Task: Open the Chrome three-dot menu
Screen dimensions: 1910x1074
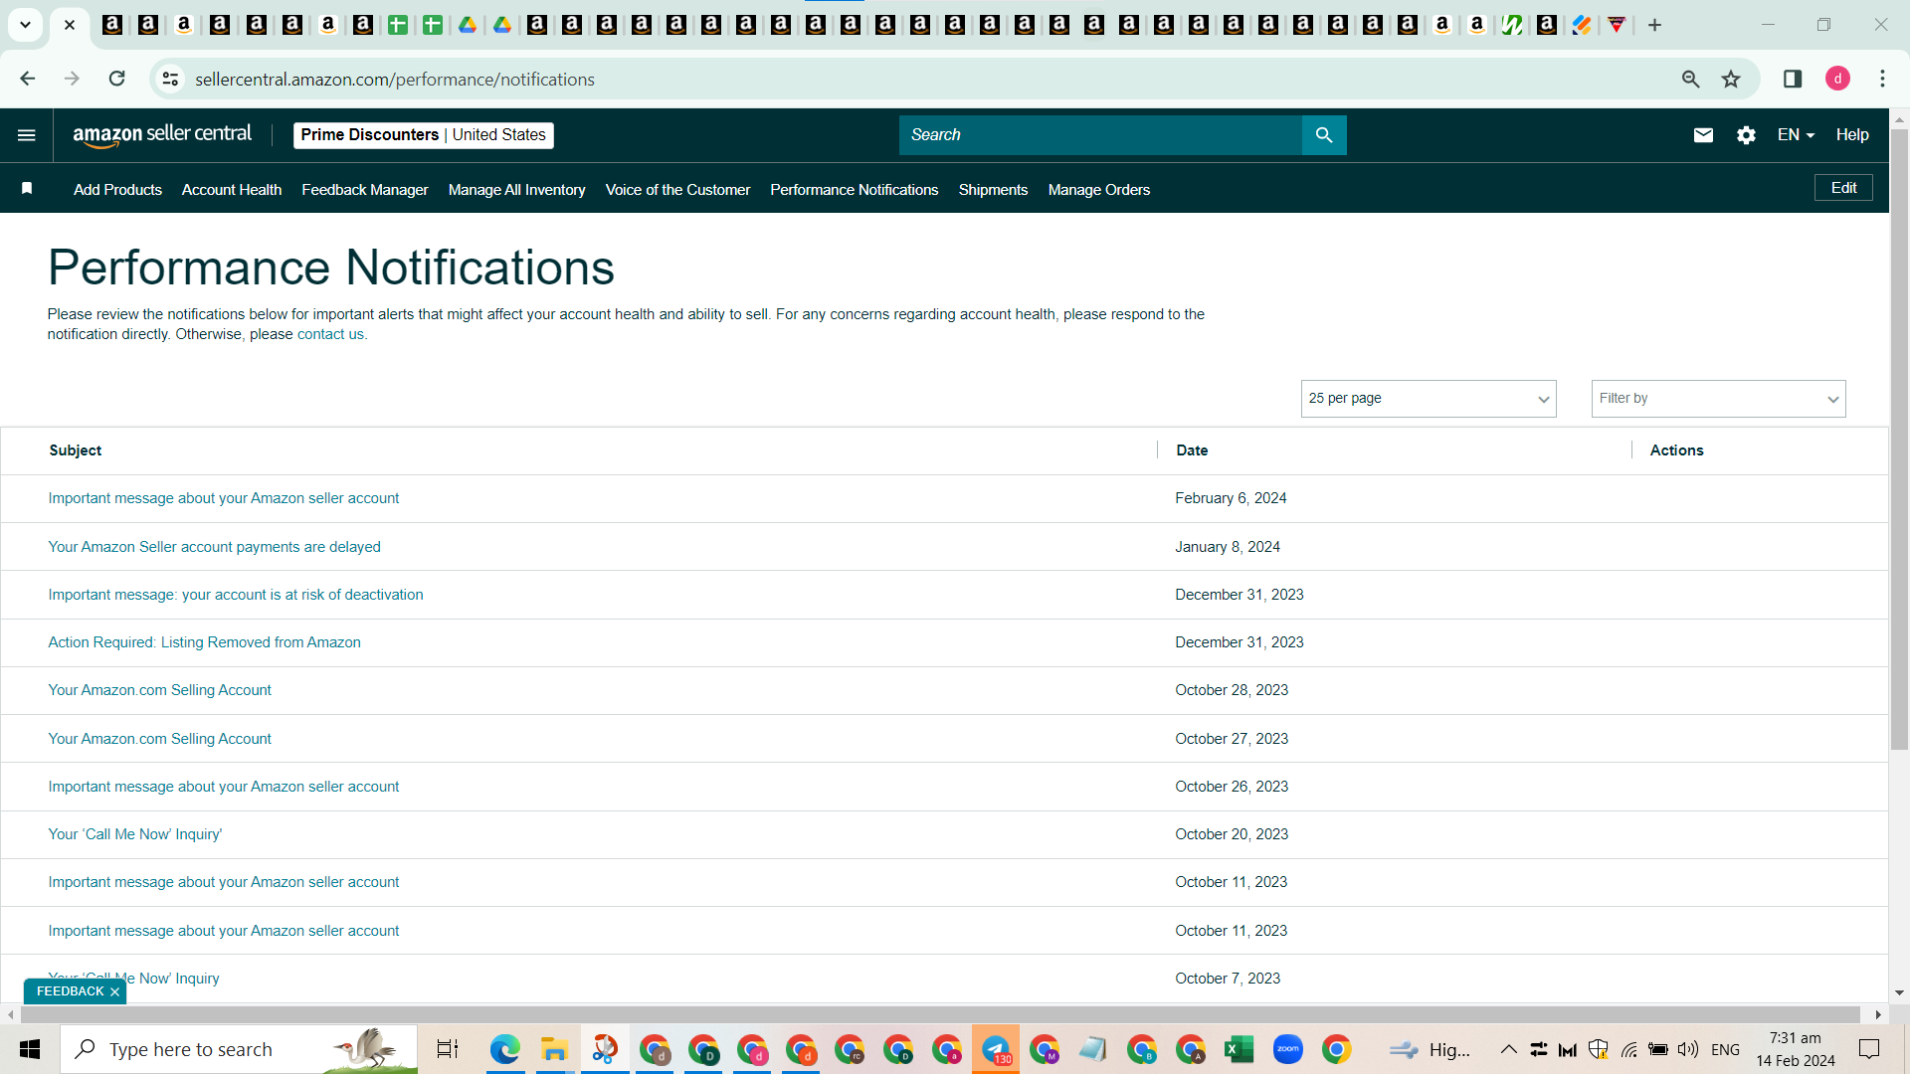Action: pos(1882,79)
